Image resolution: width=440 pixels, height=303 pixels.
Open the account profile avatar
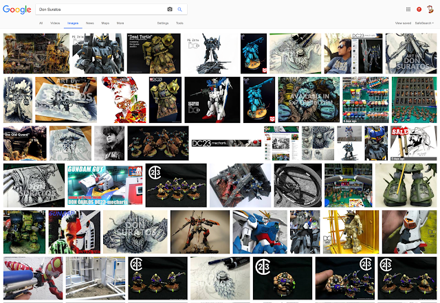[x=430, y=9]
